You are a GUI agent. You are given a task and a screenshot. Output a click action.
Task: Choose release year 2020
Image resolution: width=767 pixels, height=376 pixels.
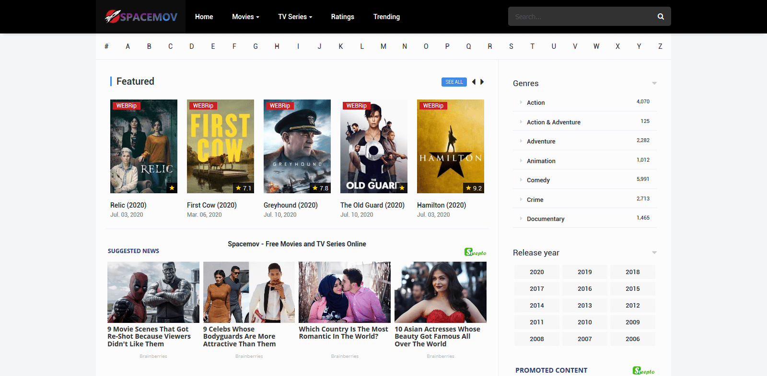537,272
